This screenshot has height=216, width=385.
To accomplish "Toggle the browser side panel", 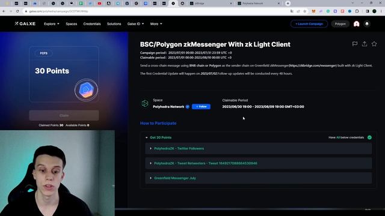I will [x=368, y=11].
